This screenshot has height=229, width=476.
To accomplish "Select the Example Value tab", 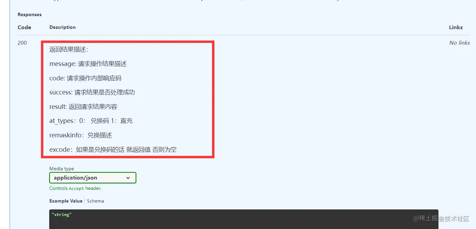I will click(x=66, y=201).
